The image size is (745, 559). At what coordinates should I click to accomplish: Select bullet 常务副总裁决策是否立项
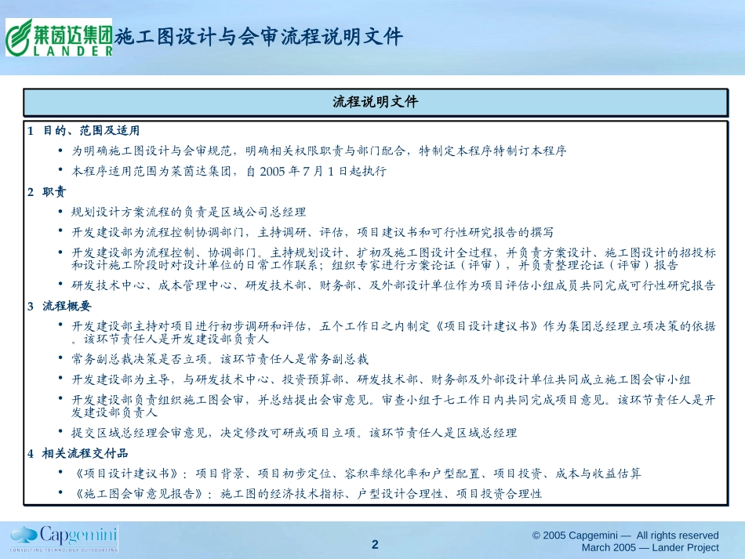220,360
